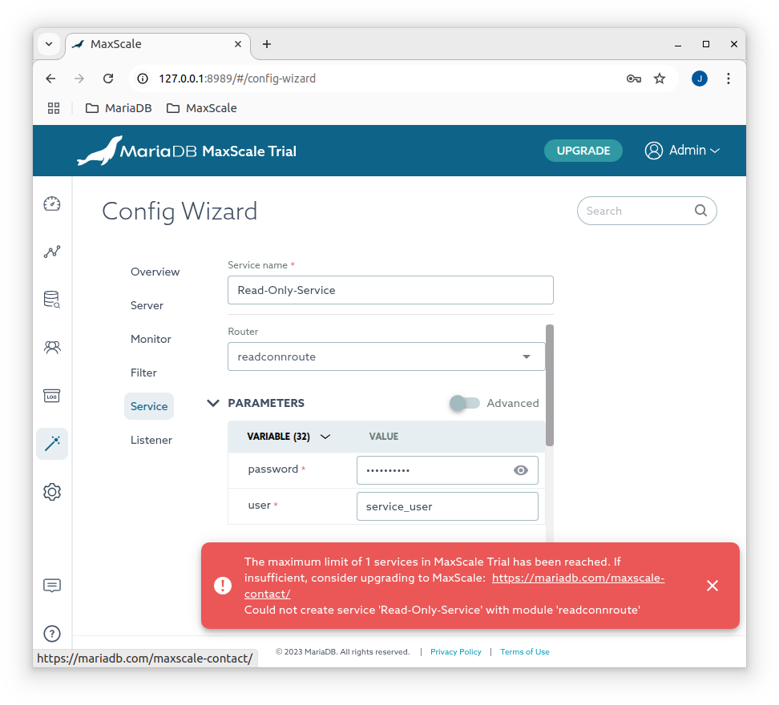The height and width of the screenshot is (705, 779).
Task: Close the MaxScale browser tab
Action: click(x=238, y=44)
